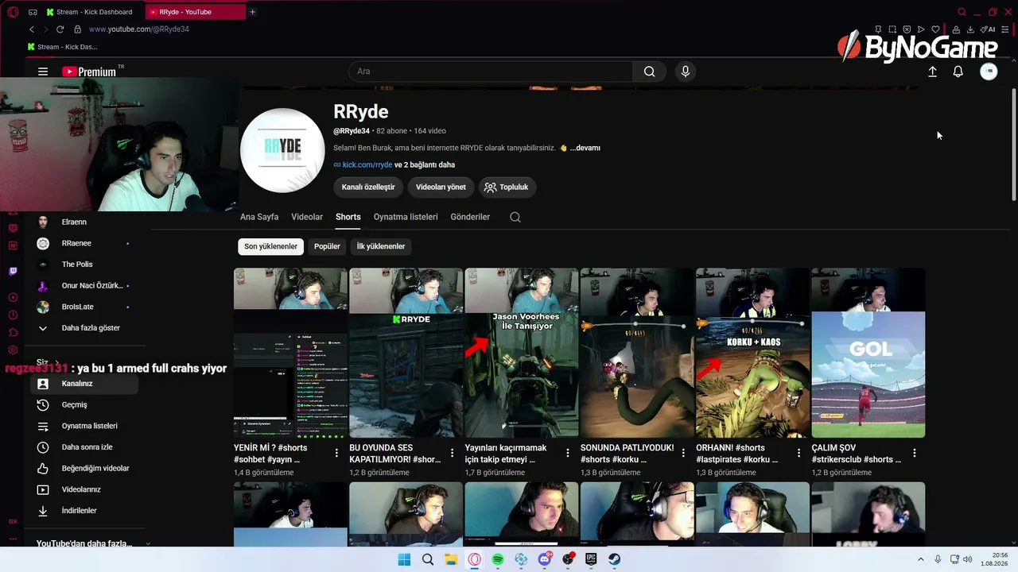Screen dimensions: 1018x572
Task: Click the browser address bar URL
Action: [x=139, y=29]
